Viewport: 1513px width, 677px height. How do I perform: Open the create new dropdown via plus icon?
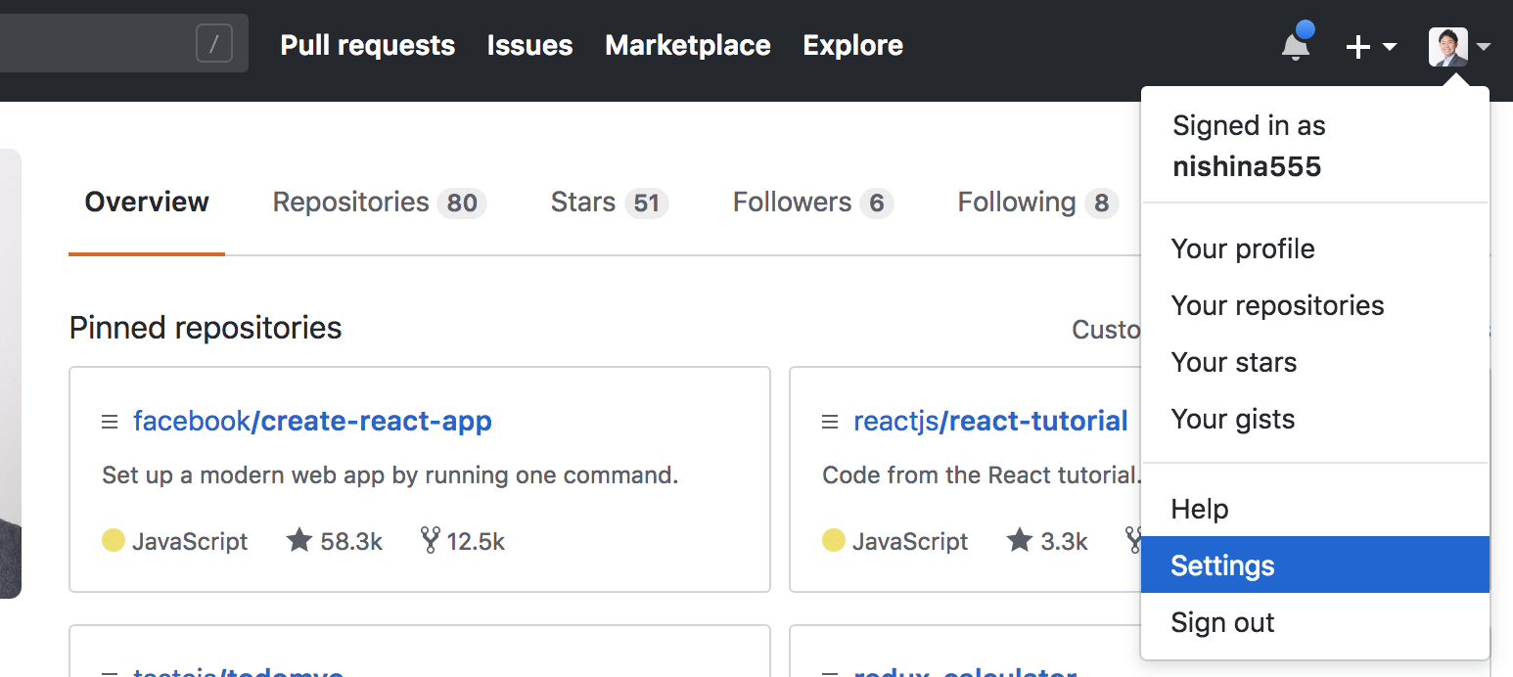click(1358, 45)
